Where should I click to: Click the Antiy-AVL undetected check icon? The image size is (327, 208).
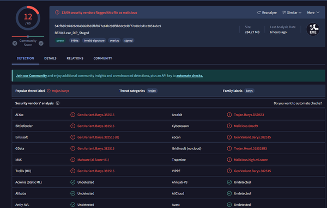coord(72,205)
